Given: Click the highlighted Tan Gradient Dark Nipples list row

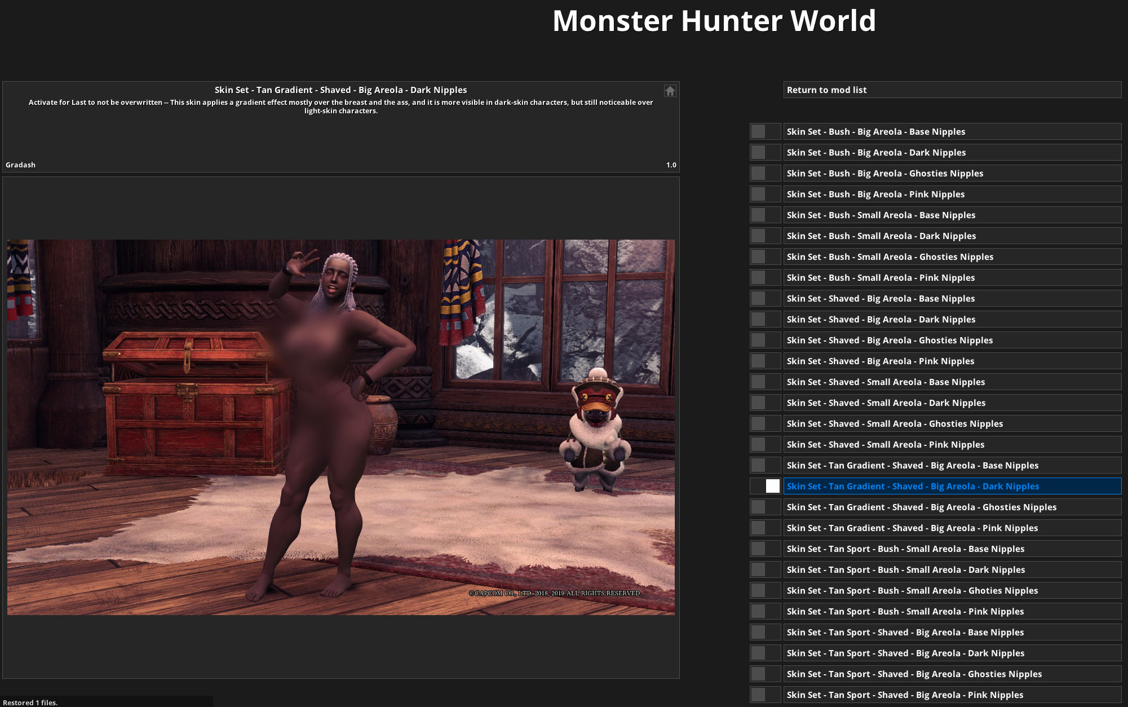Looking at the screenshot, I should tap(952, 486).
